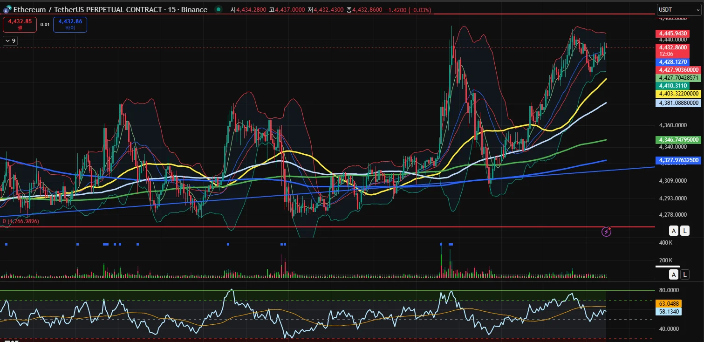Image resolution: width=704 pixels, height=342 pixels.
Task: Toggle log scale L on volume pane
Action: point(684,274)
